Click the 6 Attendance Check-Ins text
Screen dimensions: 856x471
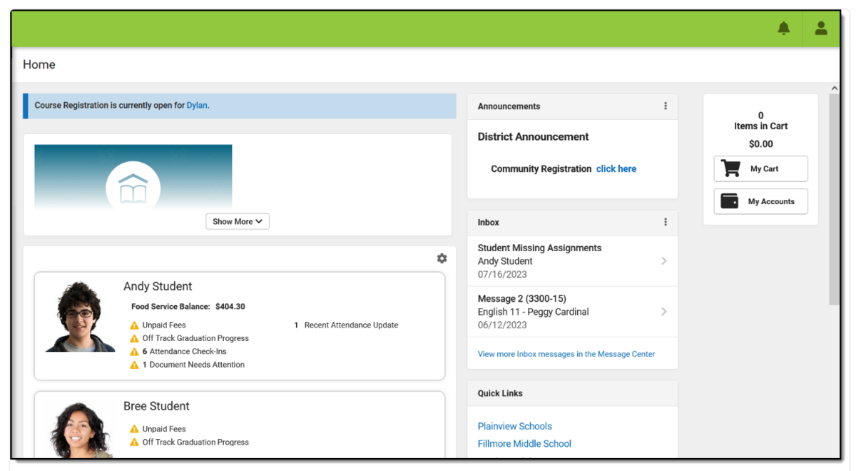tap(184, 352)
